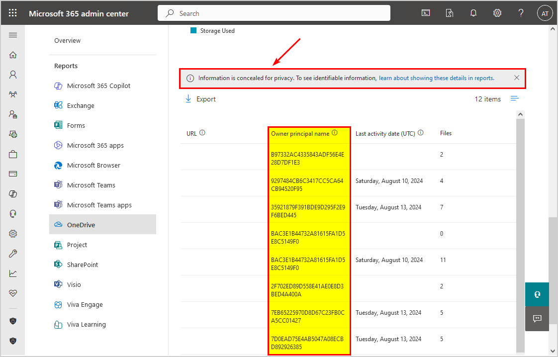This screenshot has width=558, height=357.
Task: Click the Users icon in left rail
Action: 13,75
